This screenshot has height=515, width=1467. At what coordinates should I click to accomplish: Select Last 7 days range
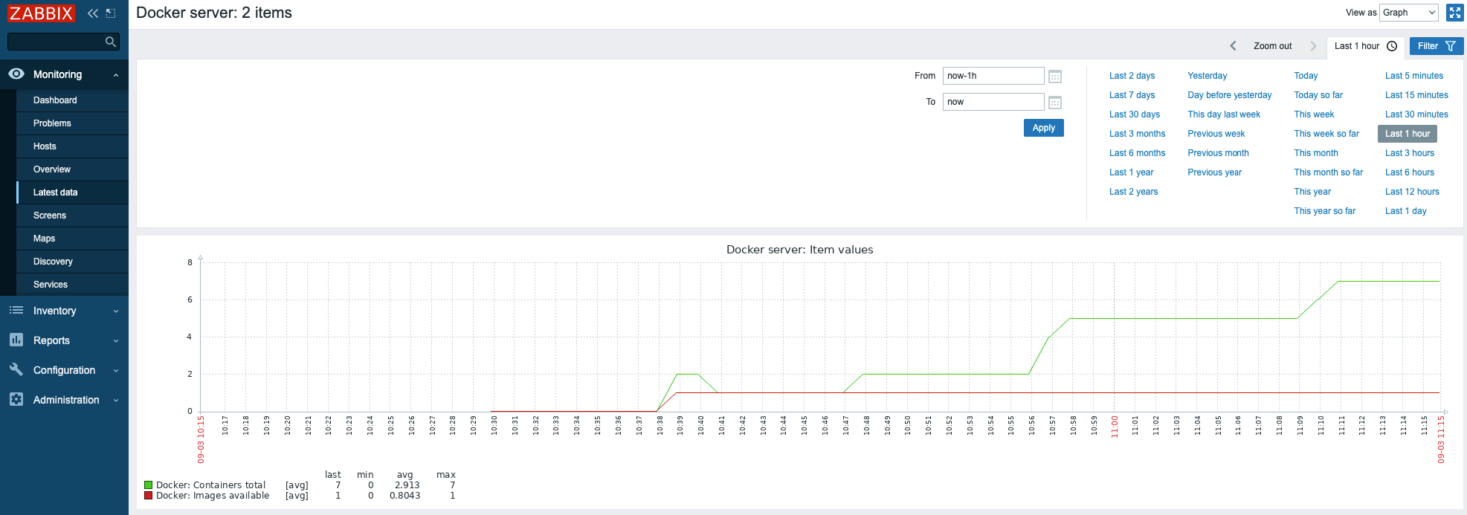1132,95
